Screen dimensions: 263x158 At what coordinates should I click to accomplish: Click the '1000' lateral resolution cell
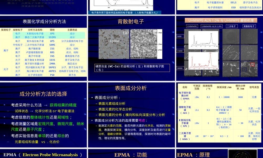pyautogui.click(x=240, y=97)
